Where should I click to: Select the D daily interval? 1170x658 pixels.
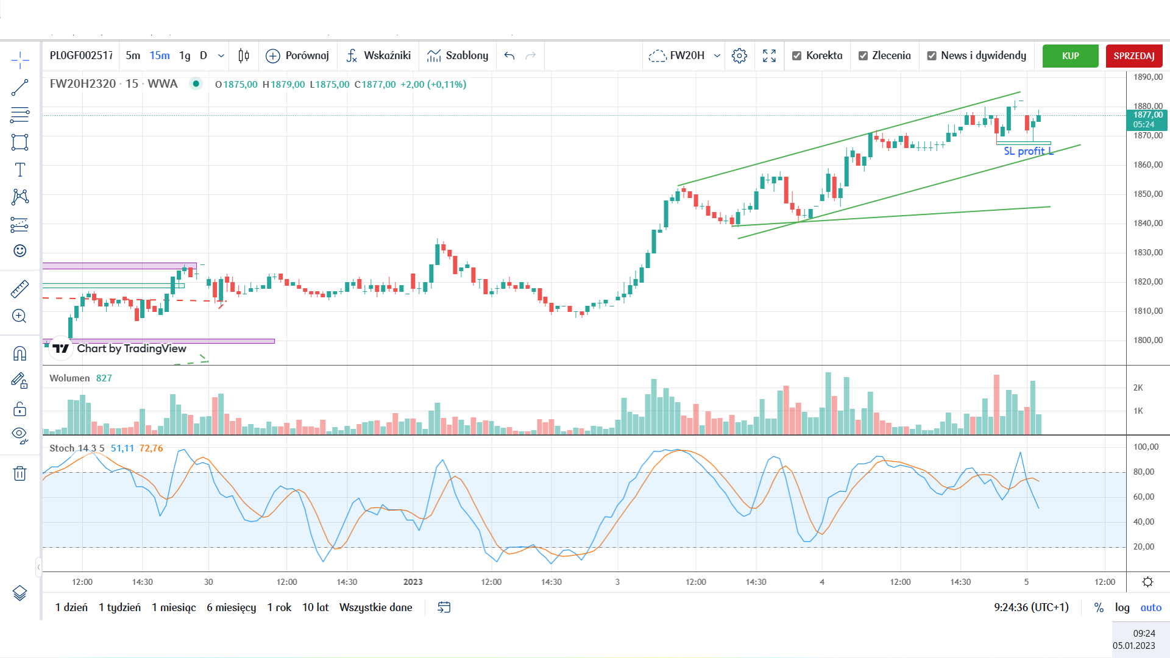204,55
